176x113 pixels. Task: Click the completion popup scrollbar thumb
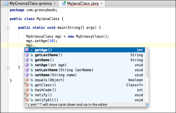tap(147, 62)
